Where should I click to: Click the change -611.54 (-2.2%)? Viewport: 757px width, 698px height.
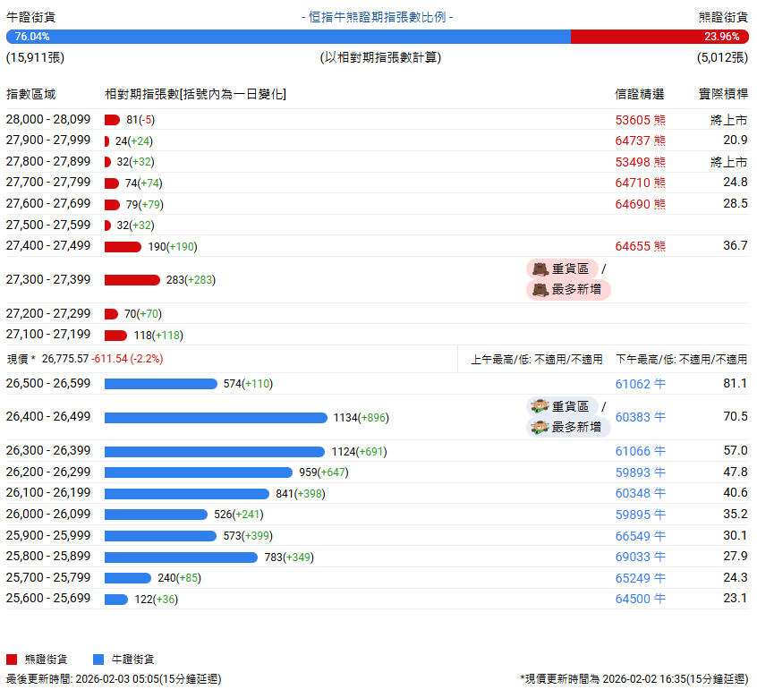127,359
